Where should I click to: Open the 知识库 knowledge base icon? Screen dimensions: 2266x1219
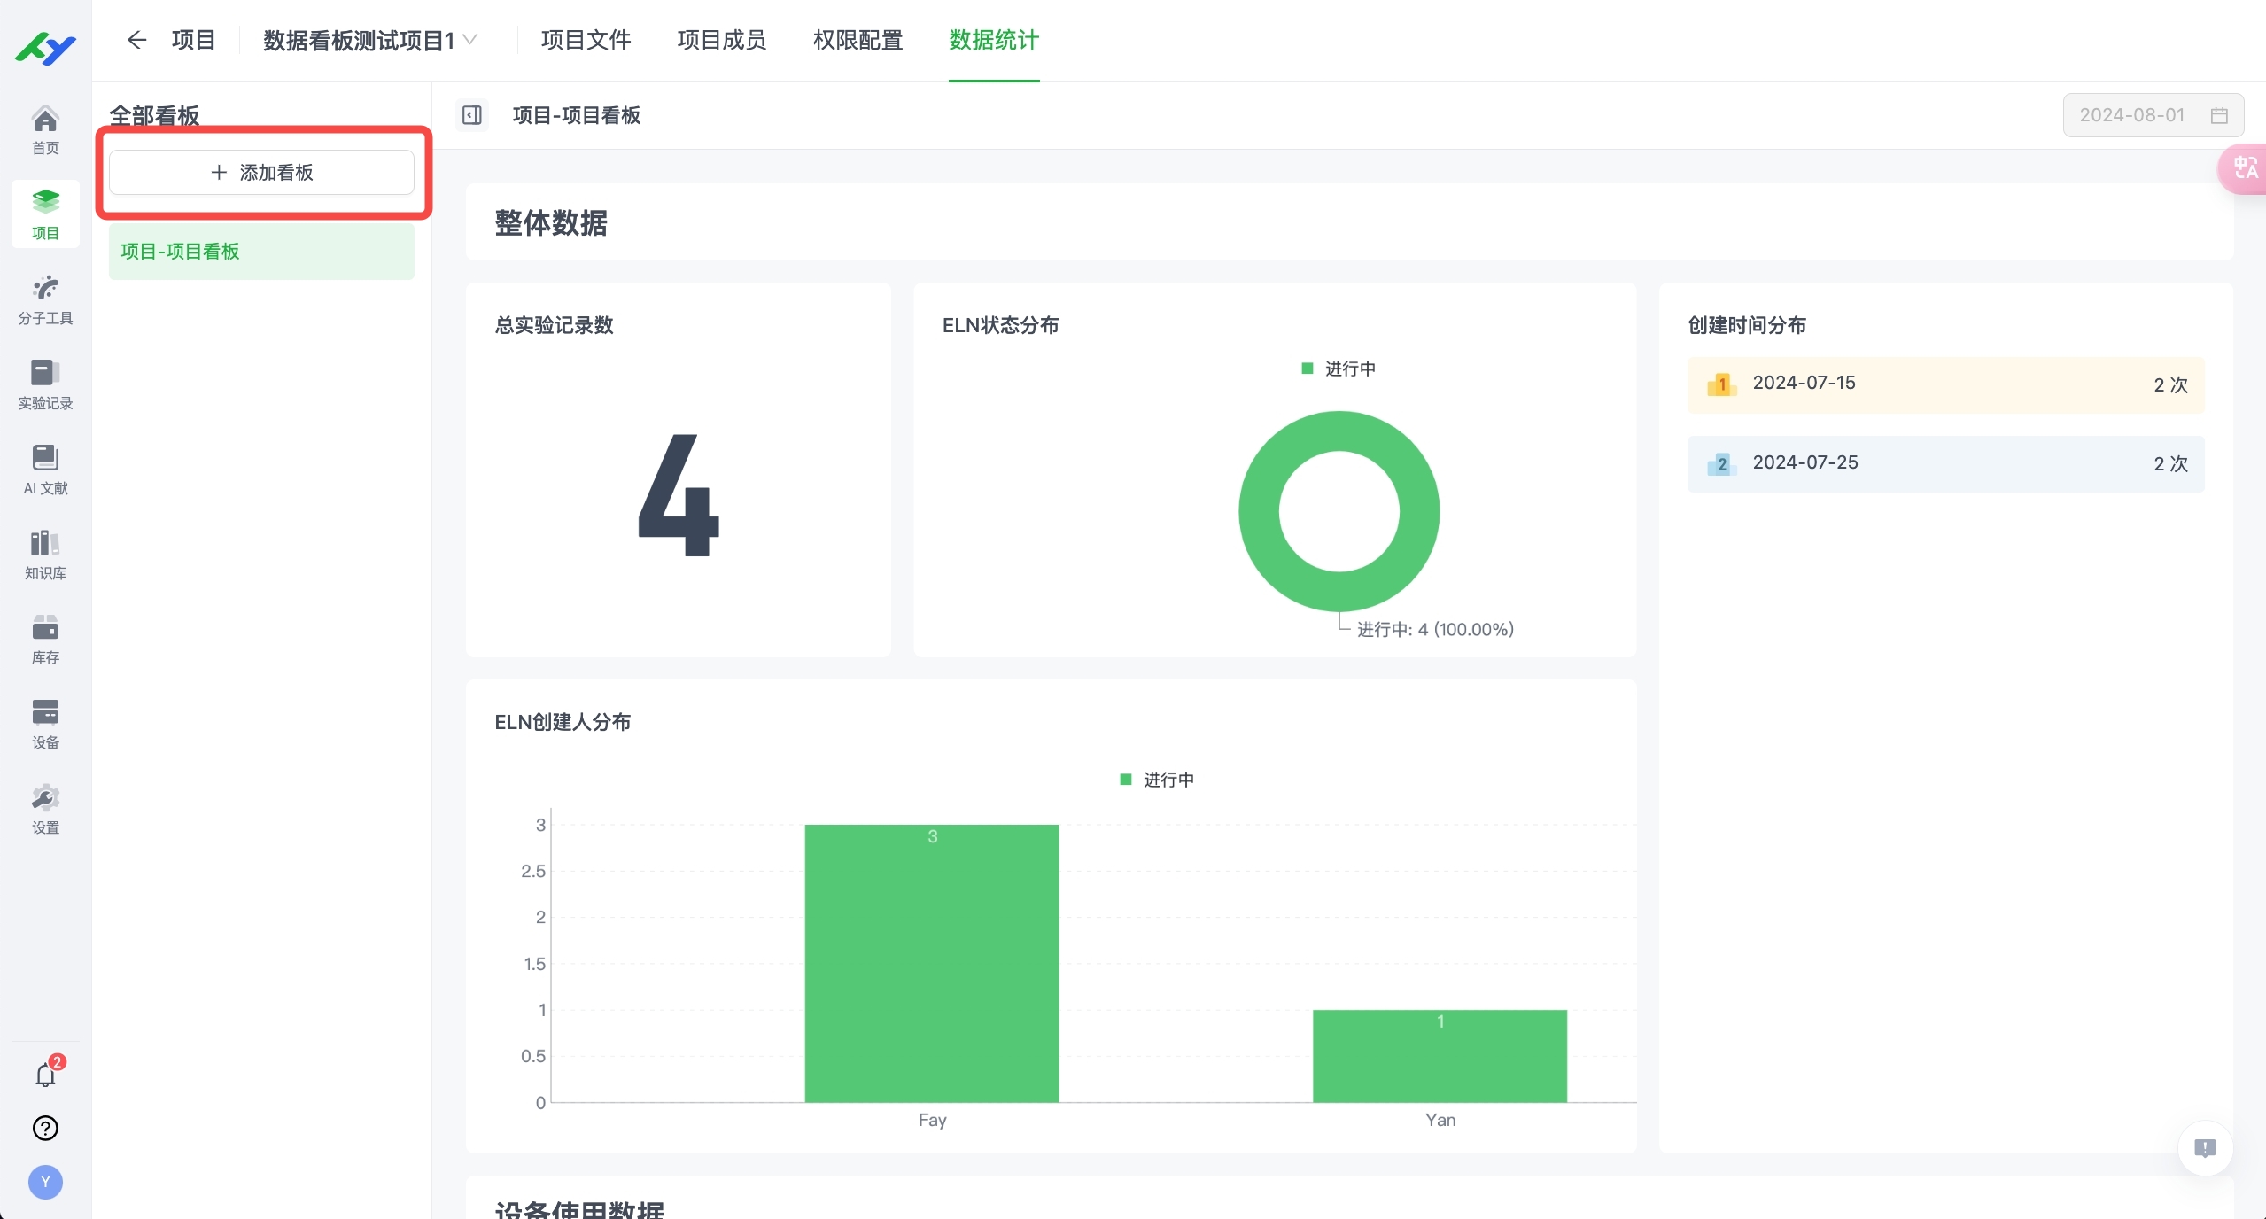point(45,554)
